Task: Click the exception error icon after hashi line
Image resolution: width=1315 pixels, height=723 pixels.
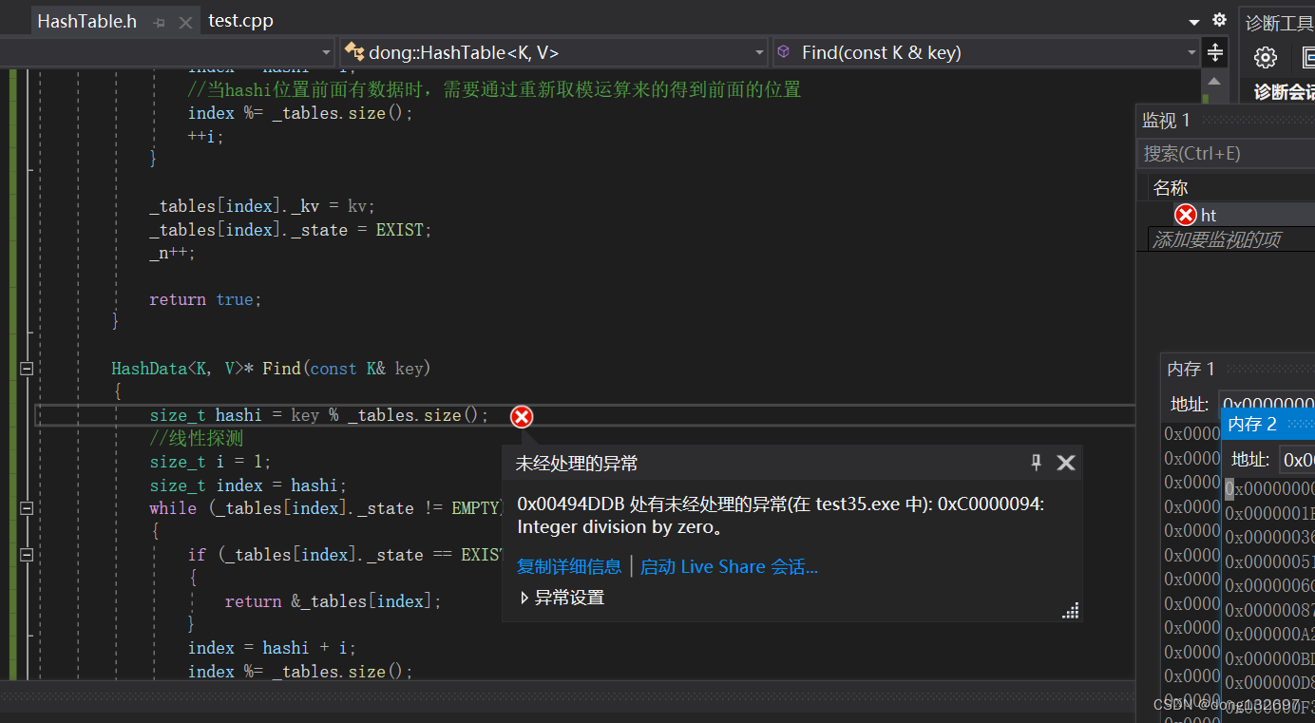Action: click(x=522, y=416)
